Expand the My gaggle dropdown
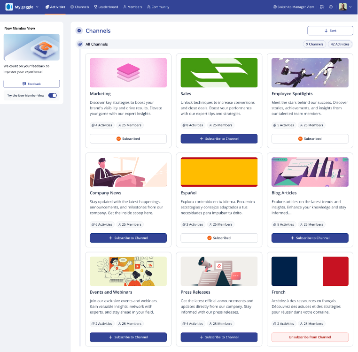358x352 pixels. click(37, 7)
